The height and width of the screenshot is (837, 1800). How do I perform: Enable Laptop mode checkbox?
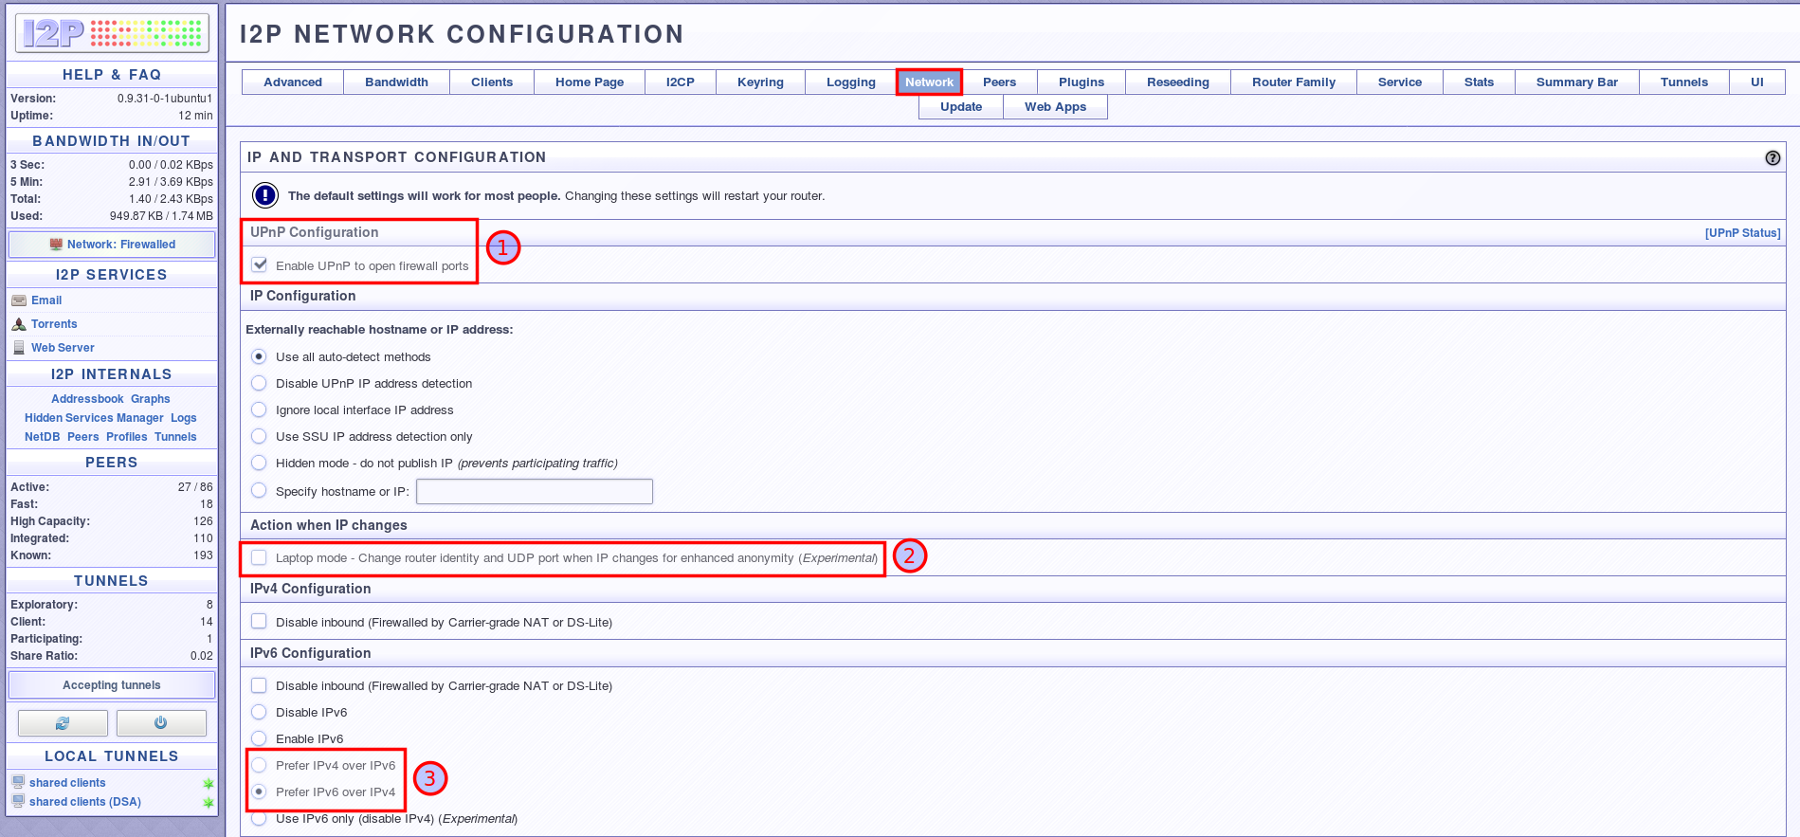259,558
